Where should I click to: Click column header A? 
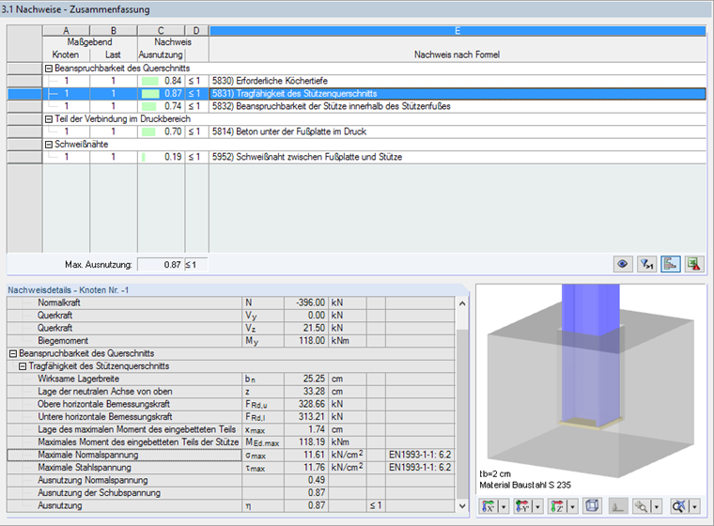[x=66, y=30]
